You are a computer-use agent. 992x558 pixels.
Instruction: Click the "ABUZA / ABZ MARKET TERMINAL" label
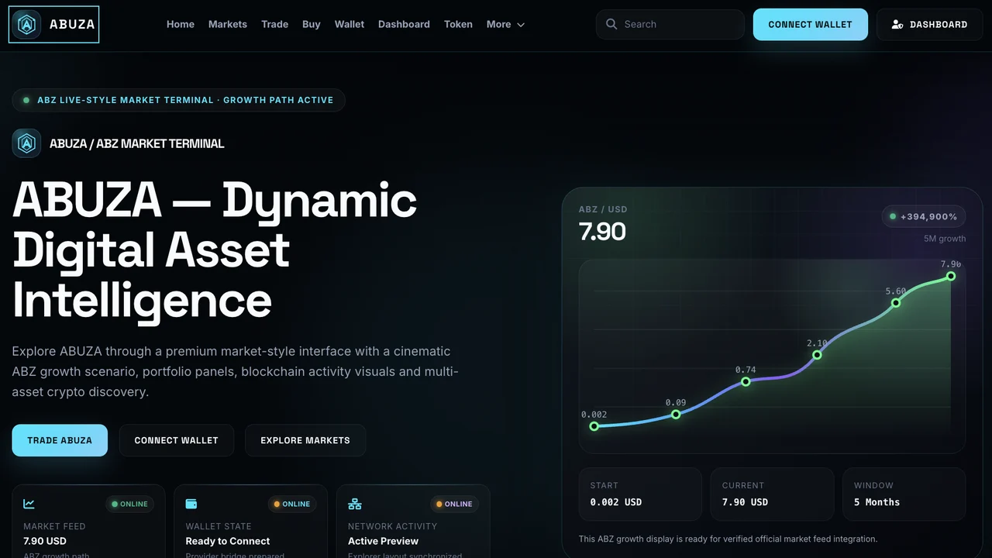(x=137, y=143)
